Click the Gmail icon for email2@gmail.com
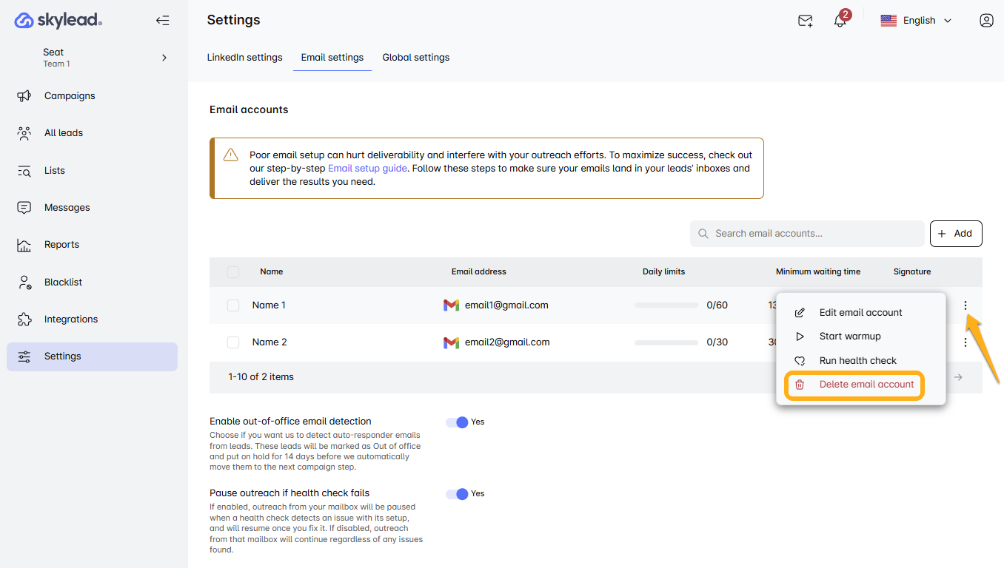 (451, 342)
